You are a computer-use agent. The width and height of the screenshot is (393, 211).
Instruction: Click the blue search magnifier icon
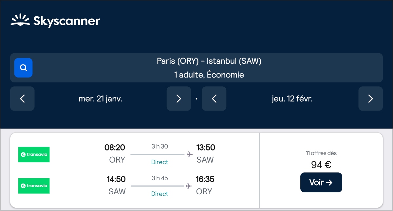click(x=23, y=68)
